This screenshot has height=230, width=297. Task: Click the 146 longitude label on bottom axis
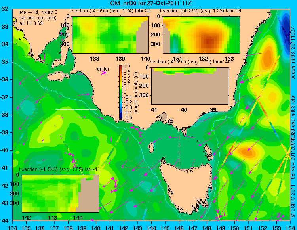pos(179,228)
